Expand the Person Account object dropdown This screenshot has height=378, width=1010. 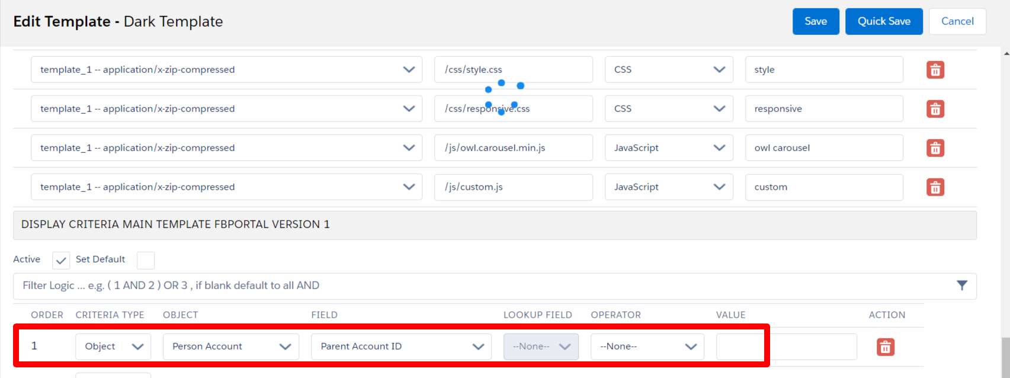(x=230, y=347)
